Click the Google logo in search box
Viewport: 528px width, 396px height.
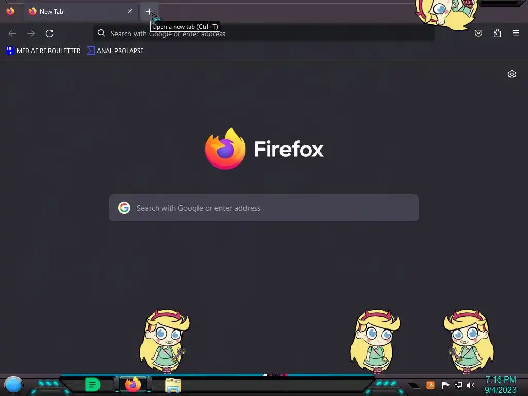click(124, 208)
